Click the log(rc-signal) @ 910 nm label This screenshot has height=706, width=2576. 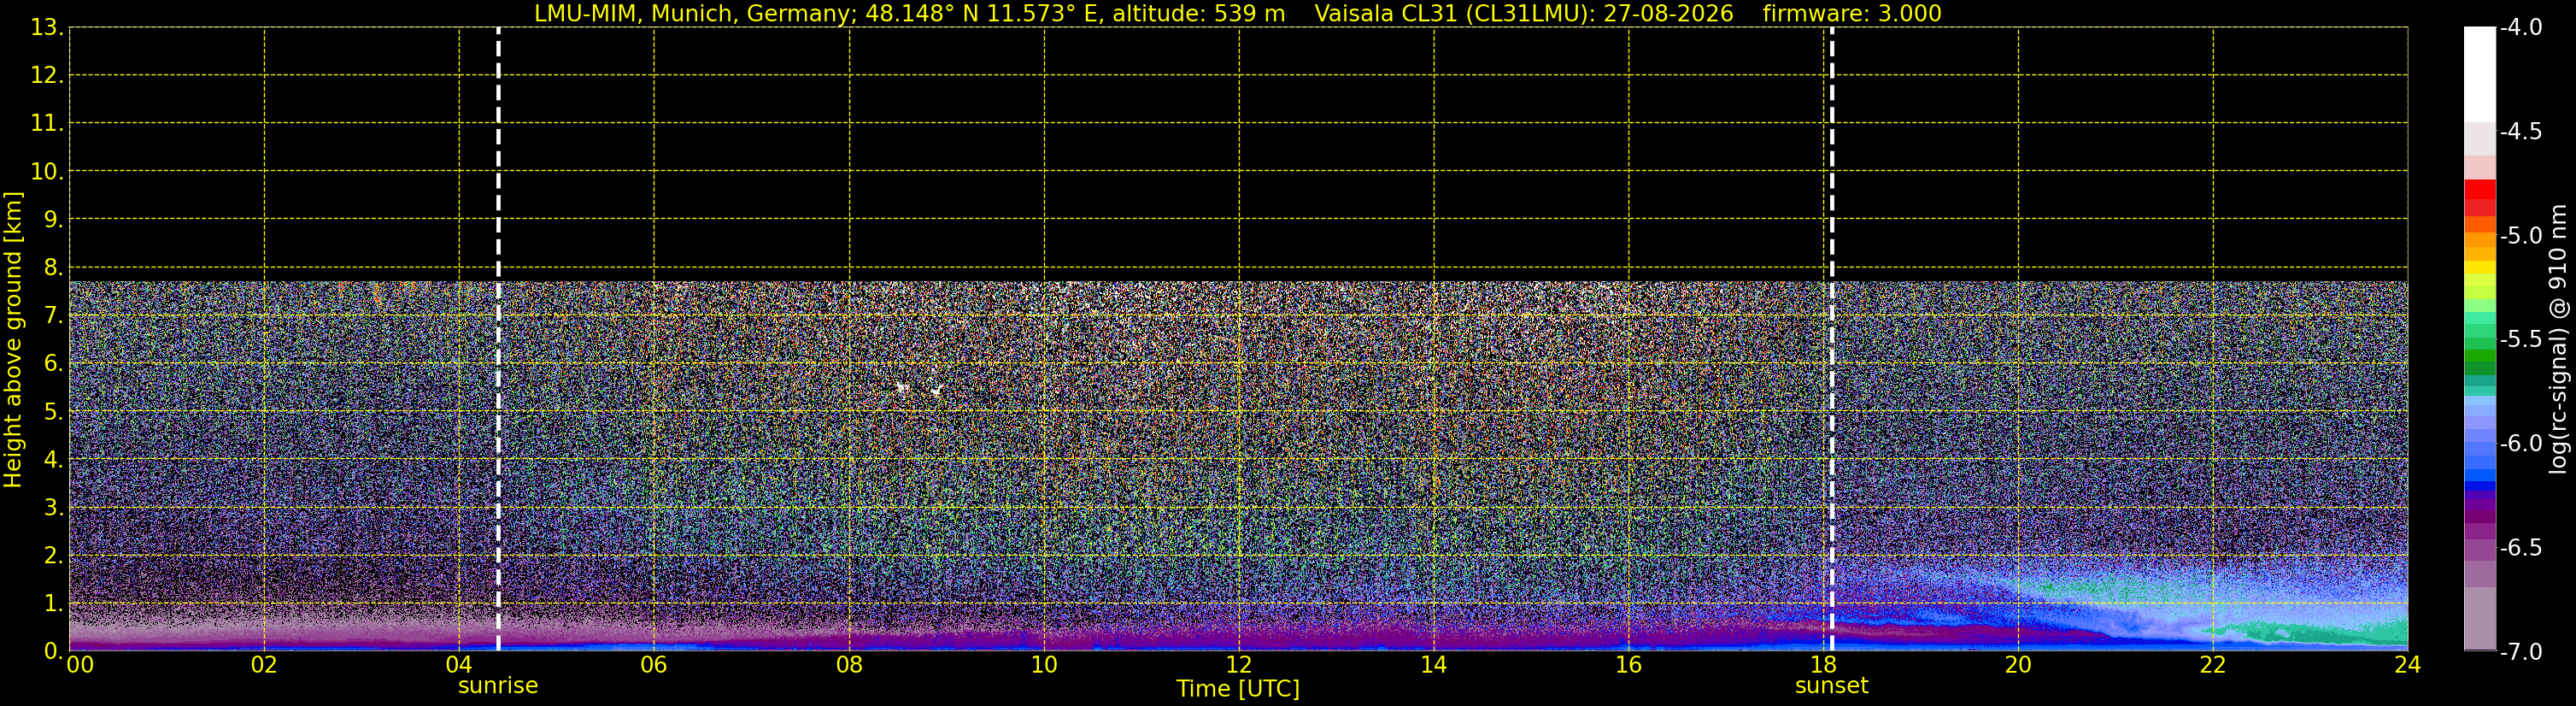point(2559,339)
